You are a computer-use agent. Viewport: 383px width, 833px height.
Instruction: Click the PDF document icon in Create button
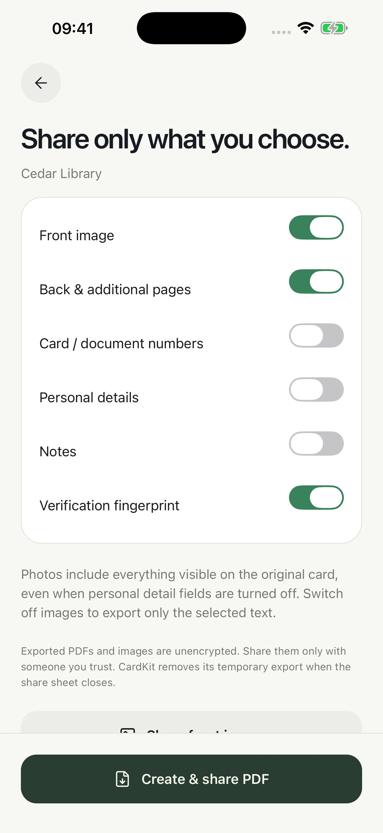[122, 779]
